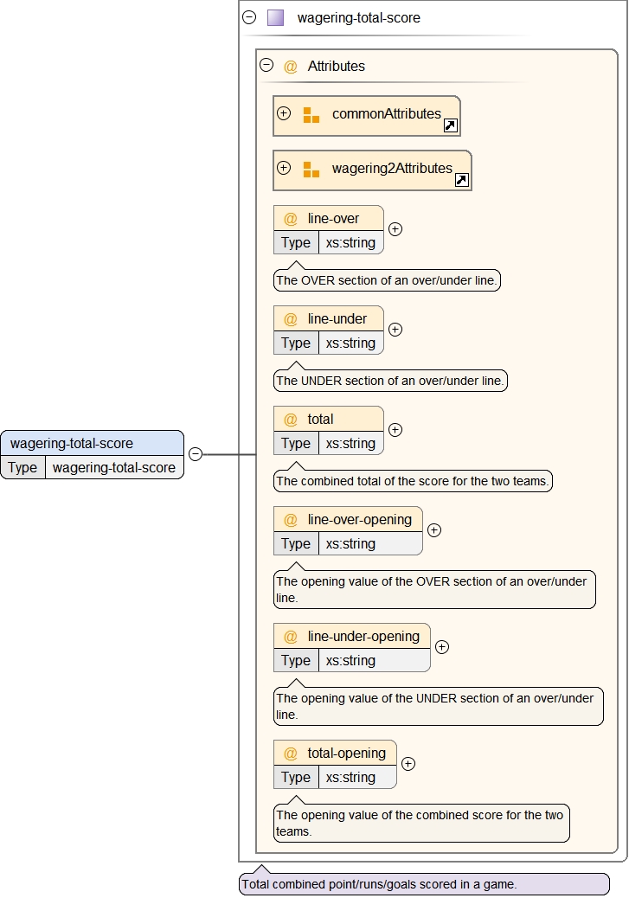Image resolution: width=629 pixels, height=898 pixels.
Task: Follow the wagering2Attributes reference arrow link
Action: (x=461, y=180)
